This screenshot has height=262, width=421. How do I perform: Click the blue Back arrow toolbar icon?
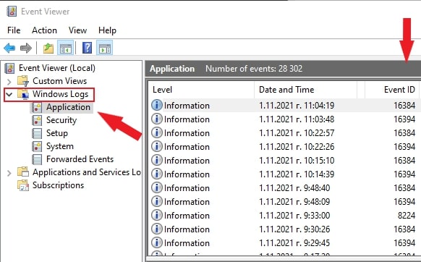click(9, 48)
